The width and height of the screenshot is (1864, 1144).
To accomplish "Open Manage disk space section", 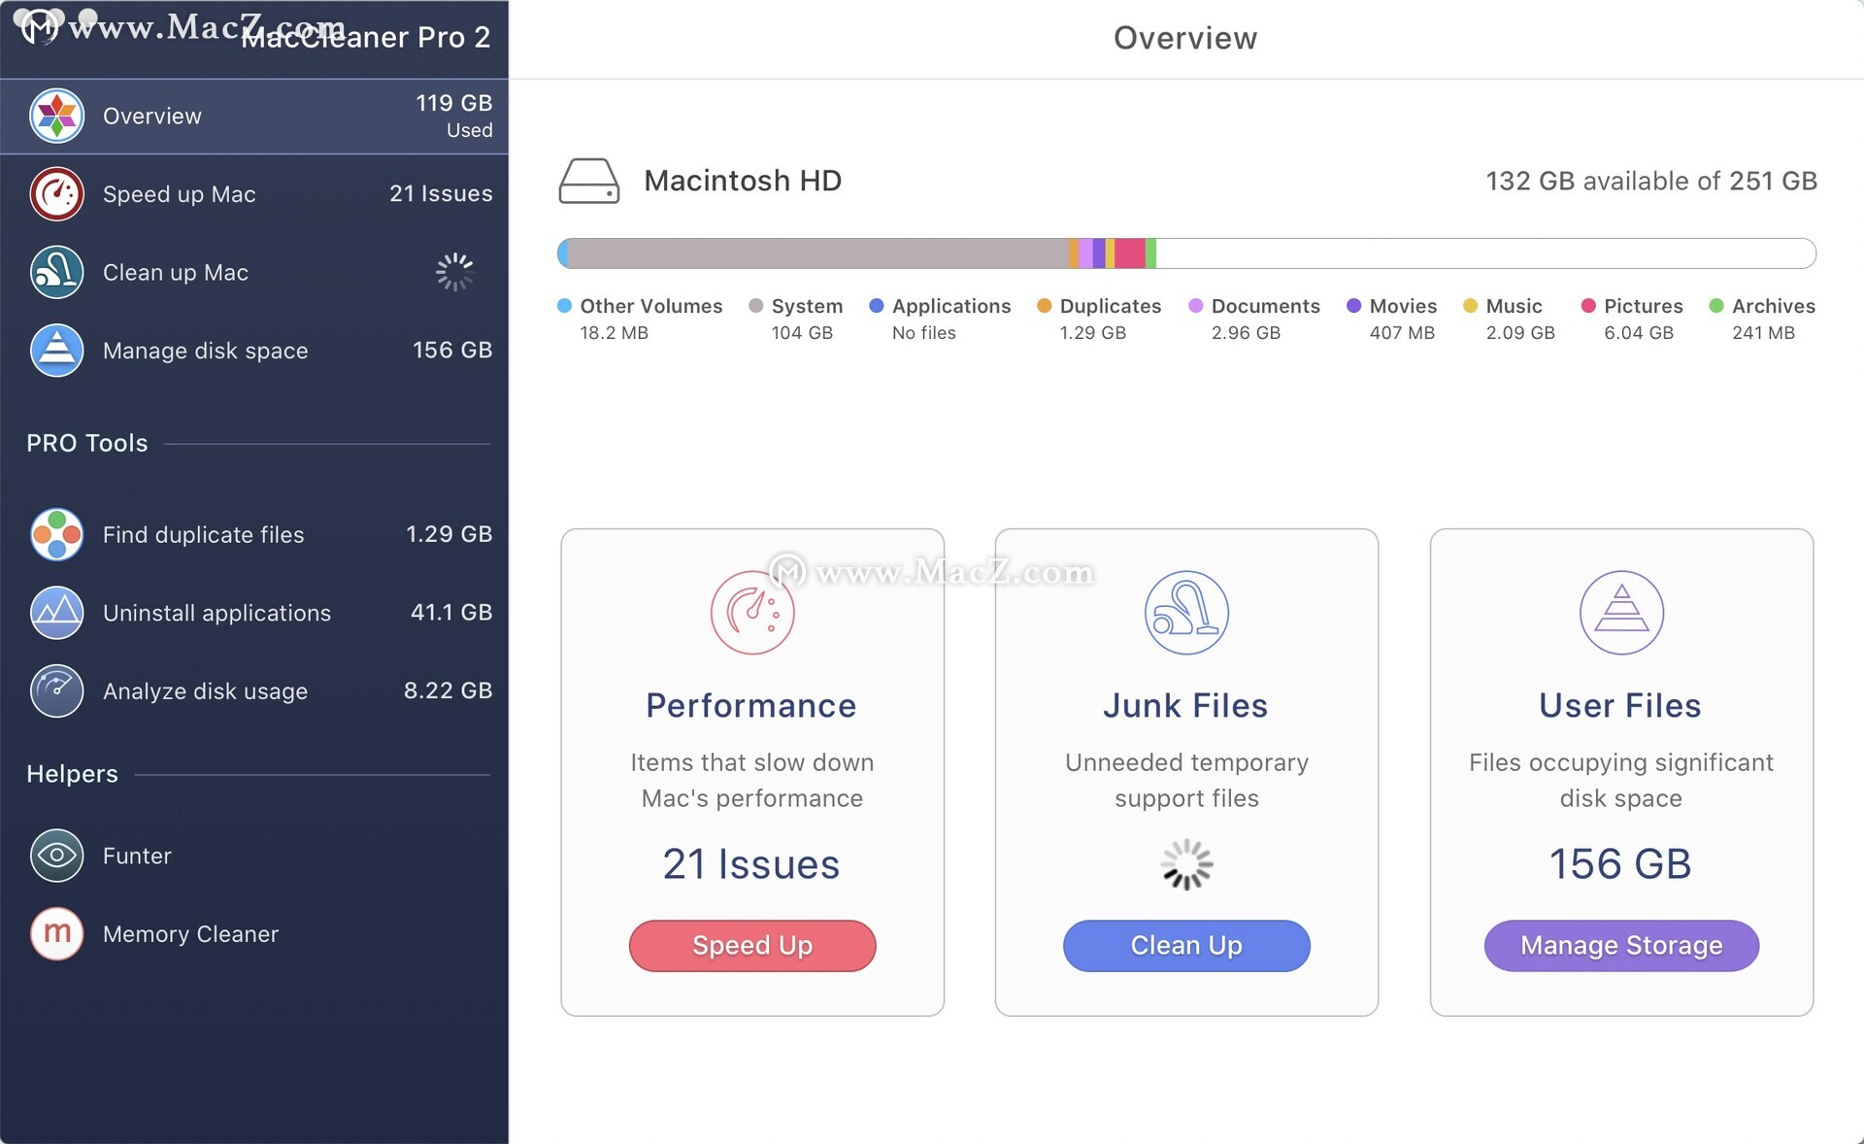I will (253, 350).
